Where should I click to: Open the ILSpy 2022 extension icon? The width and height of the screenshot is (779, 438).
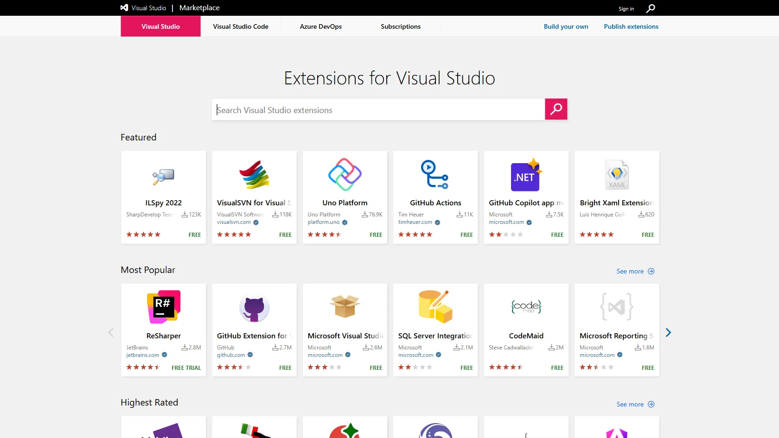163,176
